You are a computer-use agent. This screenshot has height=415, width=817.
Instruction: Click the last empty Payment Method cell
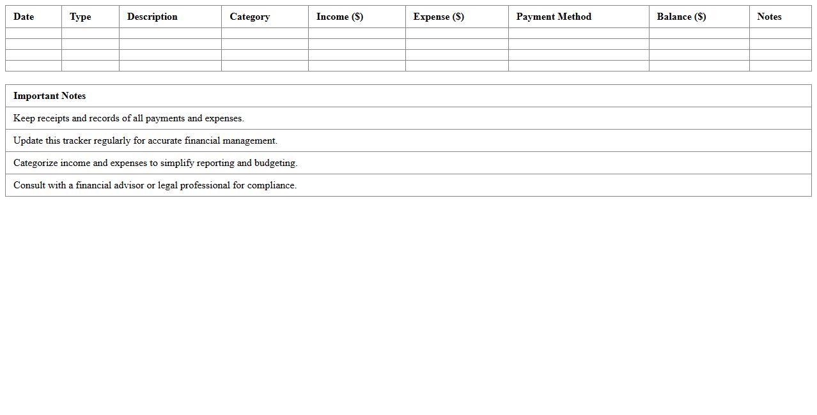pos(579,66)
